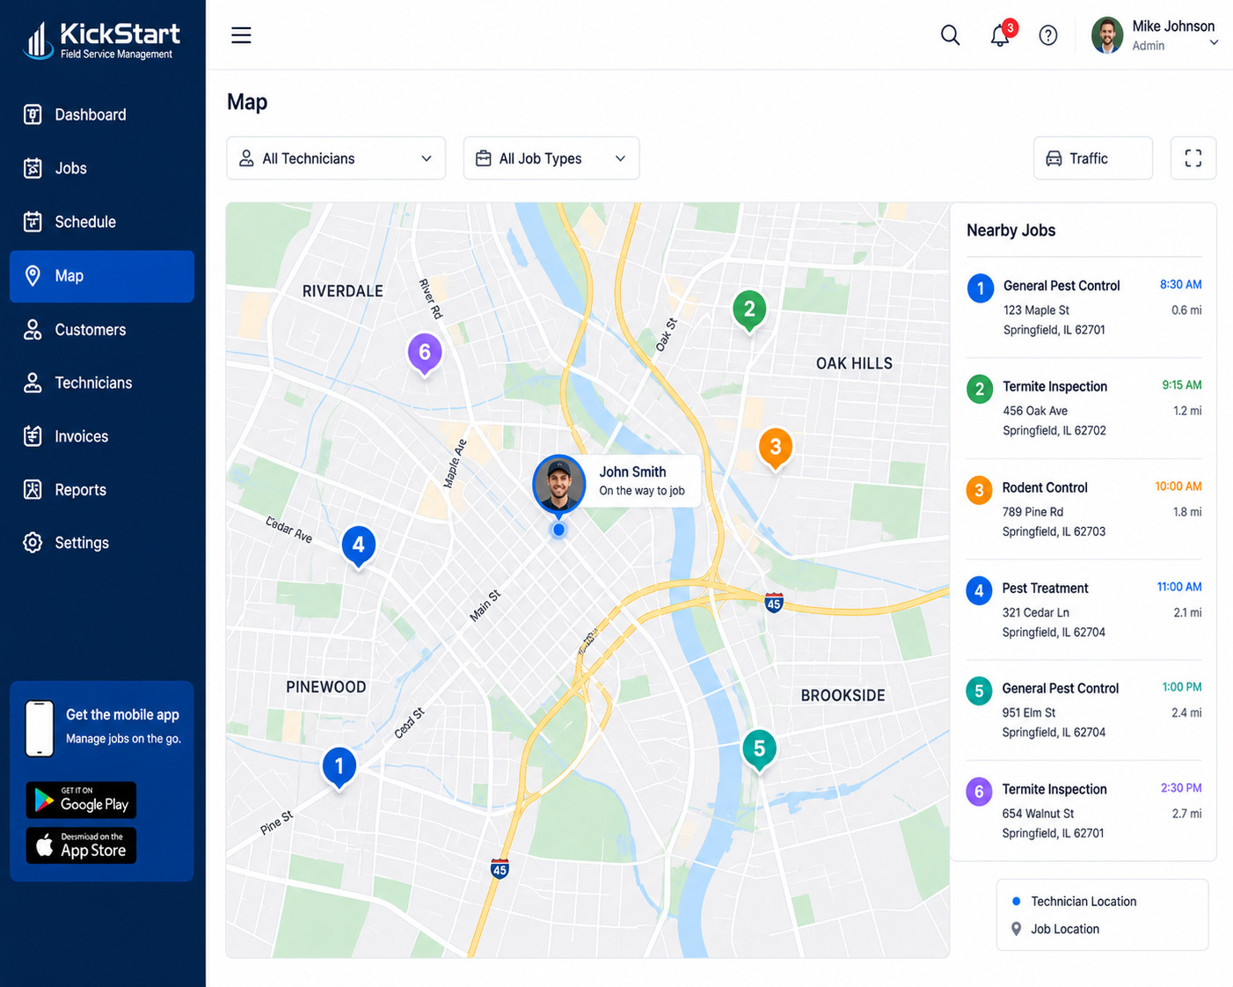Open the All Technicians dropdown

[x=336, y=158]
